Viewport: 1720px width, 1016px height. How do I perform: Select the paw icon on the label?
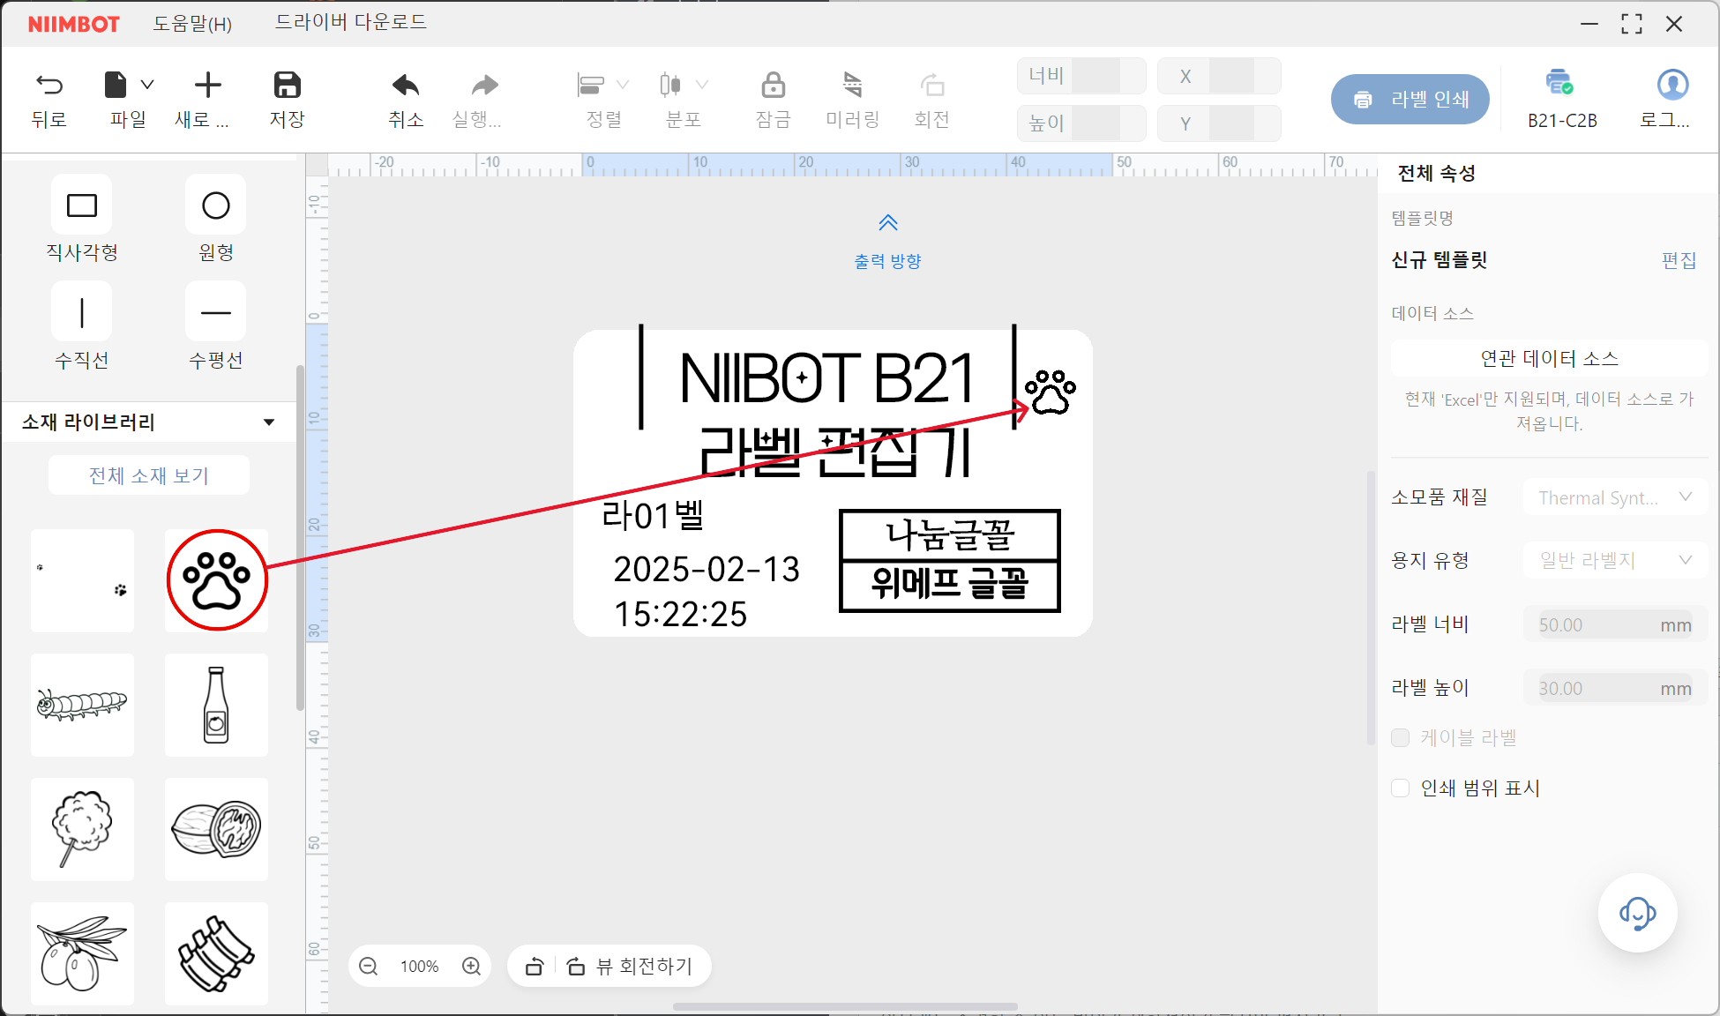[1050, 392]
